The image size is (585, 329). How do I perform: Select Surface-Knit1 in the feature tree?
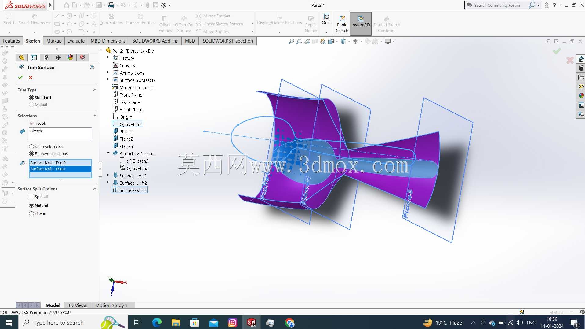130,190
